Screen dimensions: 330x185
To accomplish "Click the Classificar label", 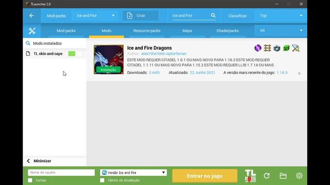I will [x=237, y=16].
